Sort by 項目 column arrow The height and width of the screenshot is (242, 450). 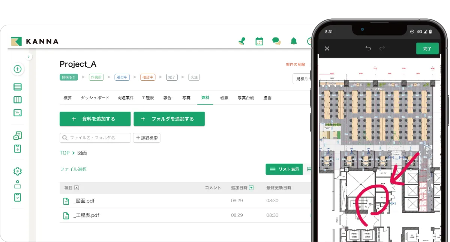[x=76, y=188]
